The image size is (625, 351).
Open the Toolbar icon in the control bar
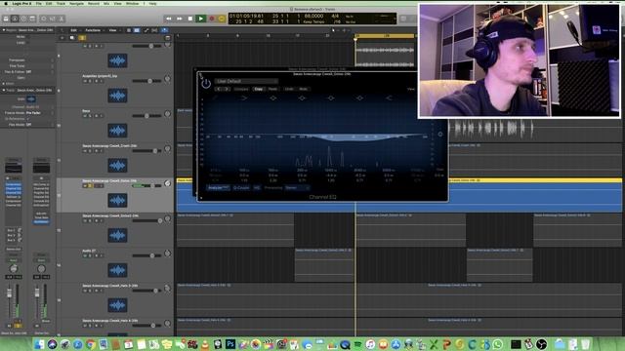click(x=32, y=19)
